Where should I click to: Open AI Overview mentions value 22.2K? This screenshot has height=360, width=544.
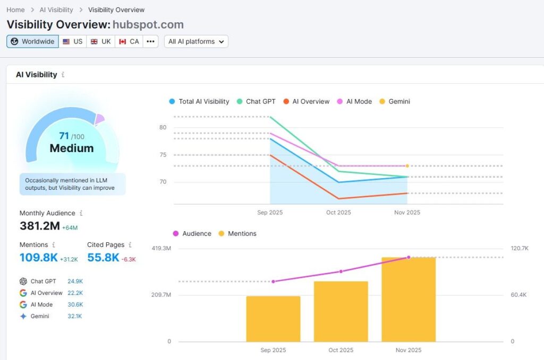(x=75, y=293)
